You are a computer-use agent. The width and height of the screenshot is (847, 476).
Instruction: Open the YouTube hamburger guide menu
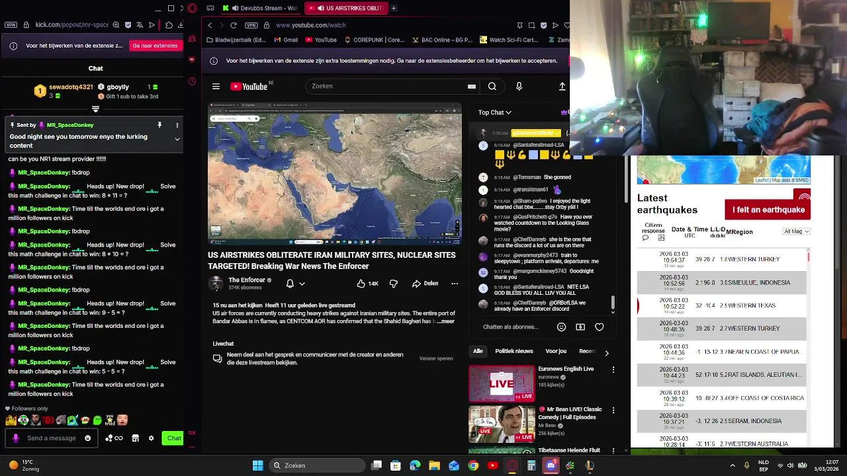216,86
